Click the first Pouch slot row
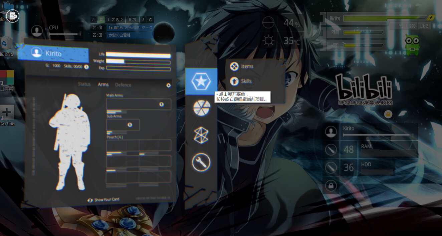The width and height of the screenshot is (442, 236). (x=139, y=146)
